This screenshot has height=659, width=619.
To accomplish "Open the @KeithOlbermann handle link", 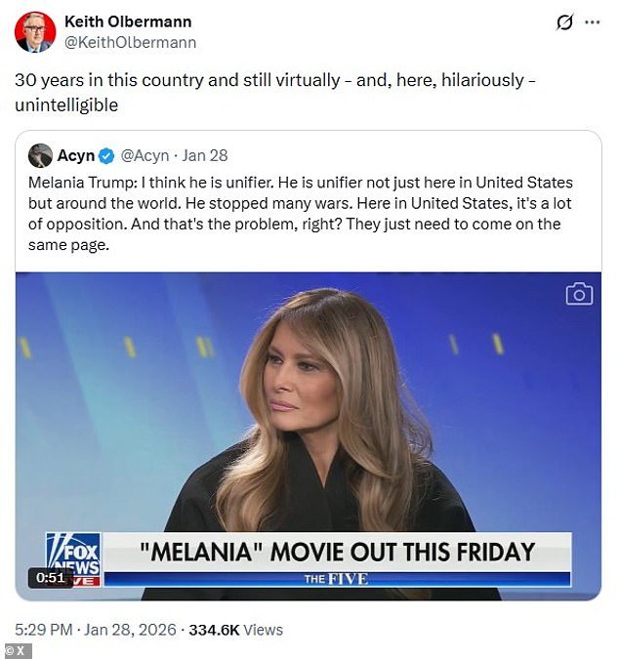I will (x=130, y=42).
